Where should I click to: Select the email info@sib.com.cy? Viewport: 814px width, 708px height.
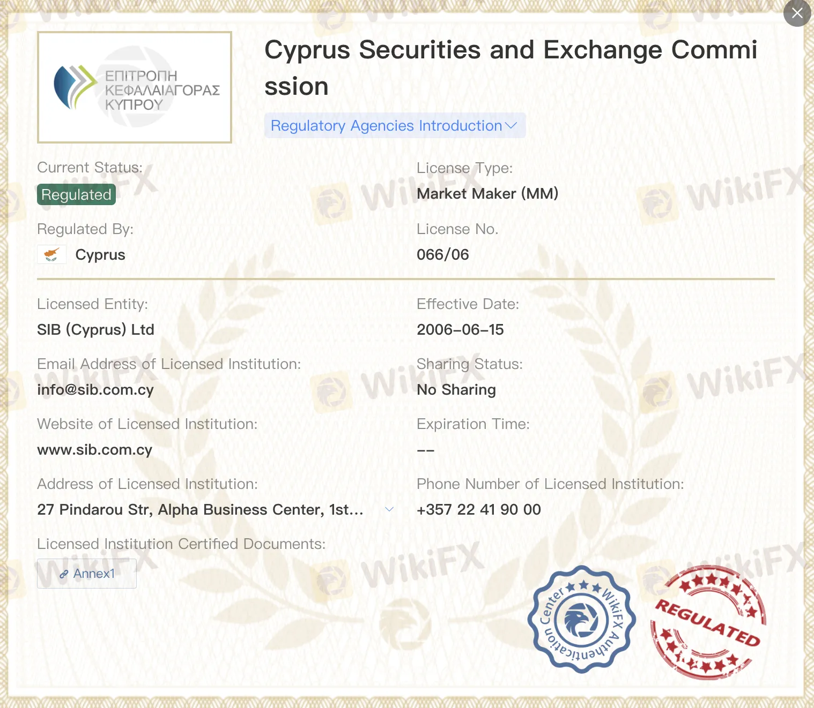point(95,390)
